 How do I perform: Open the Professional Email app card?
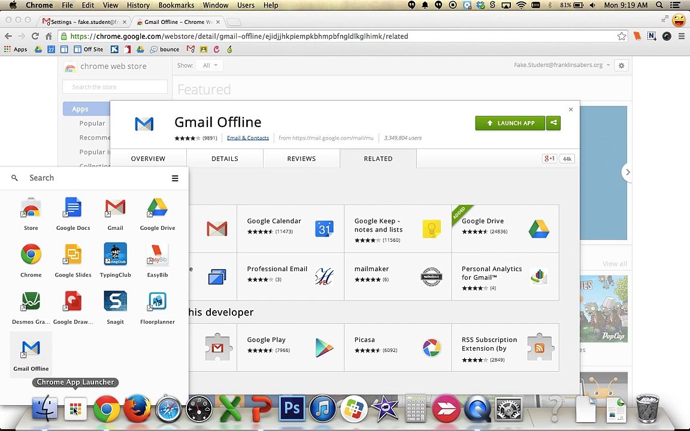tap(290, 277)
